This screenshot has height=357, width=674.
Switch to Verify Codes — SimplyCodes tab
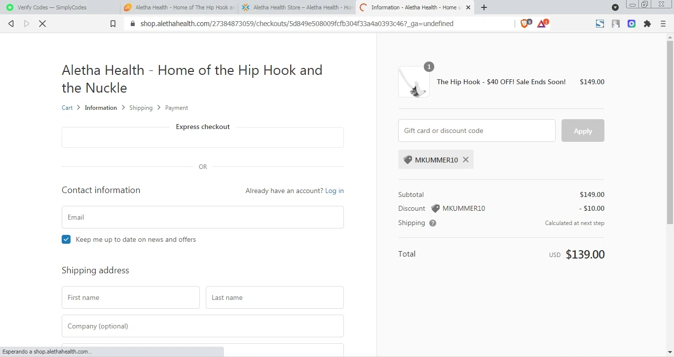point(59,7)
